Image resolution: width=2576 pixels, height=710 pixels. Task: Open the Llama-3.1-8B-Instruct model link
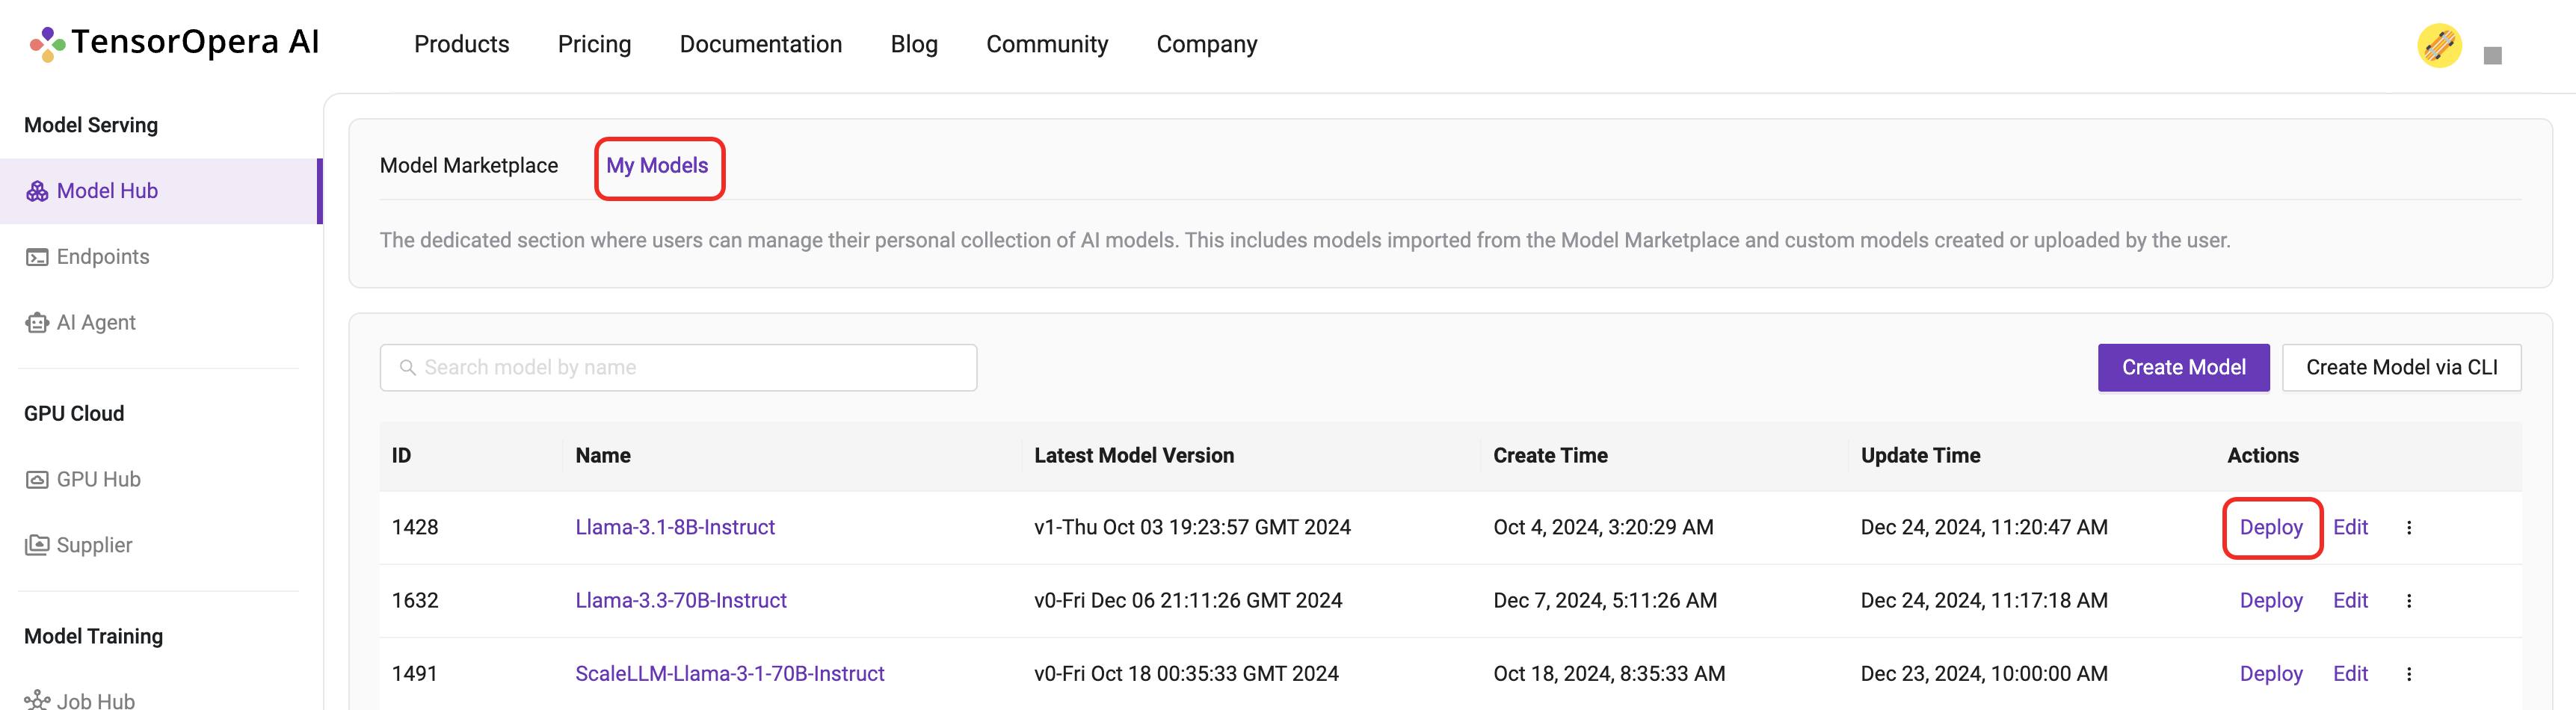675,527
